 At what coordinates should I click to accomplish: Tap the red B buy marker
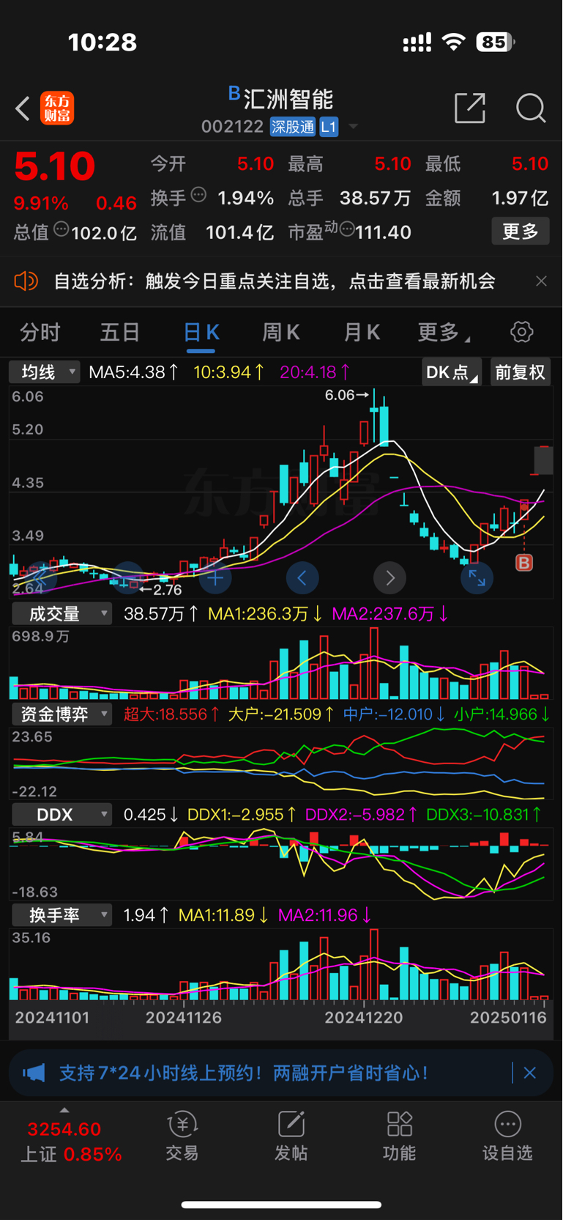click(x=524, y=563)
